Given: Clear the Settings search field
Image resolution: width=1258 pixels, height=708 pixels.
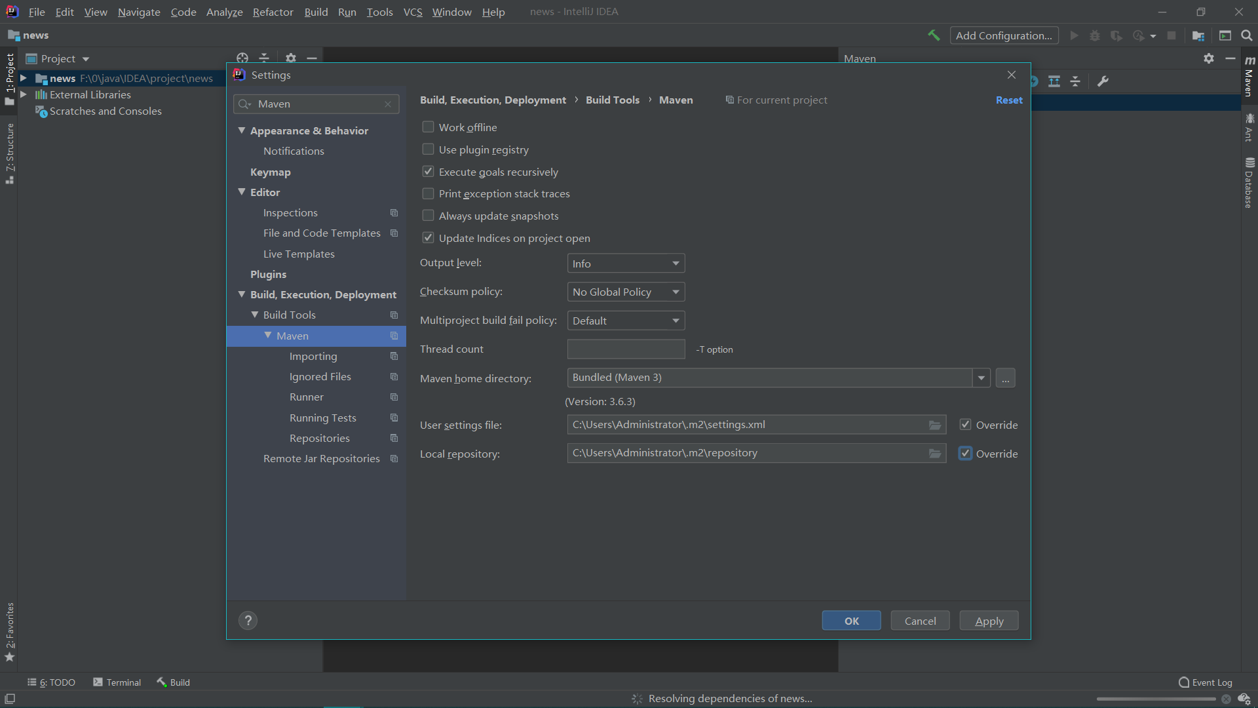Looking at the screenshot, I should 388,104.
